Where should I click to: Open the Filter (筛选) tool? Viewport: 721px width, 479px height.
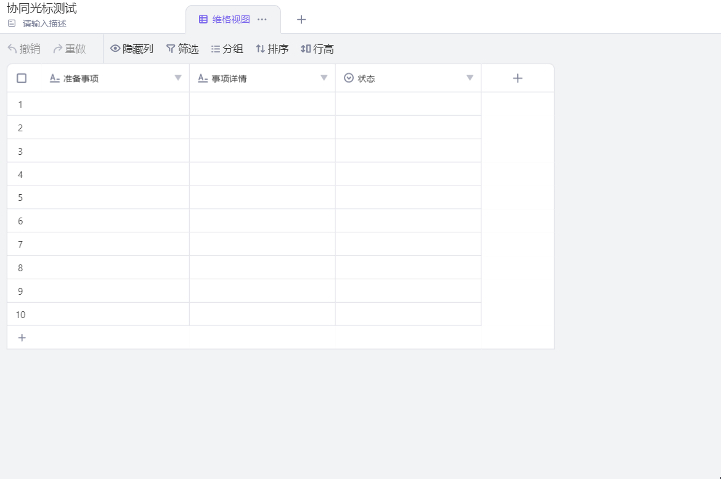(182, 48)
